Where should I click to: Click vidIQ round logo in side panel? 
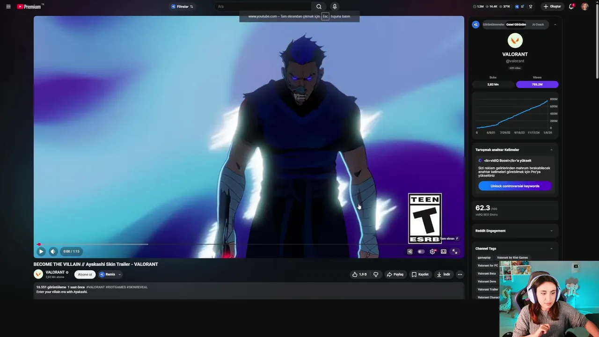[476, 24]
